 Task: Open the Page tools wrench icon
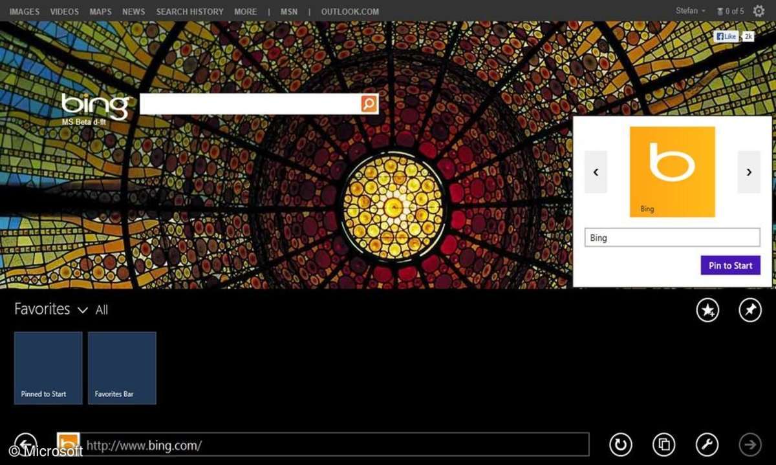click(707, 444)
